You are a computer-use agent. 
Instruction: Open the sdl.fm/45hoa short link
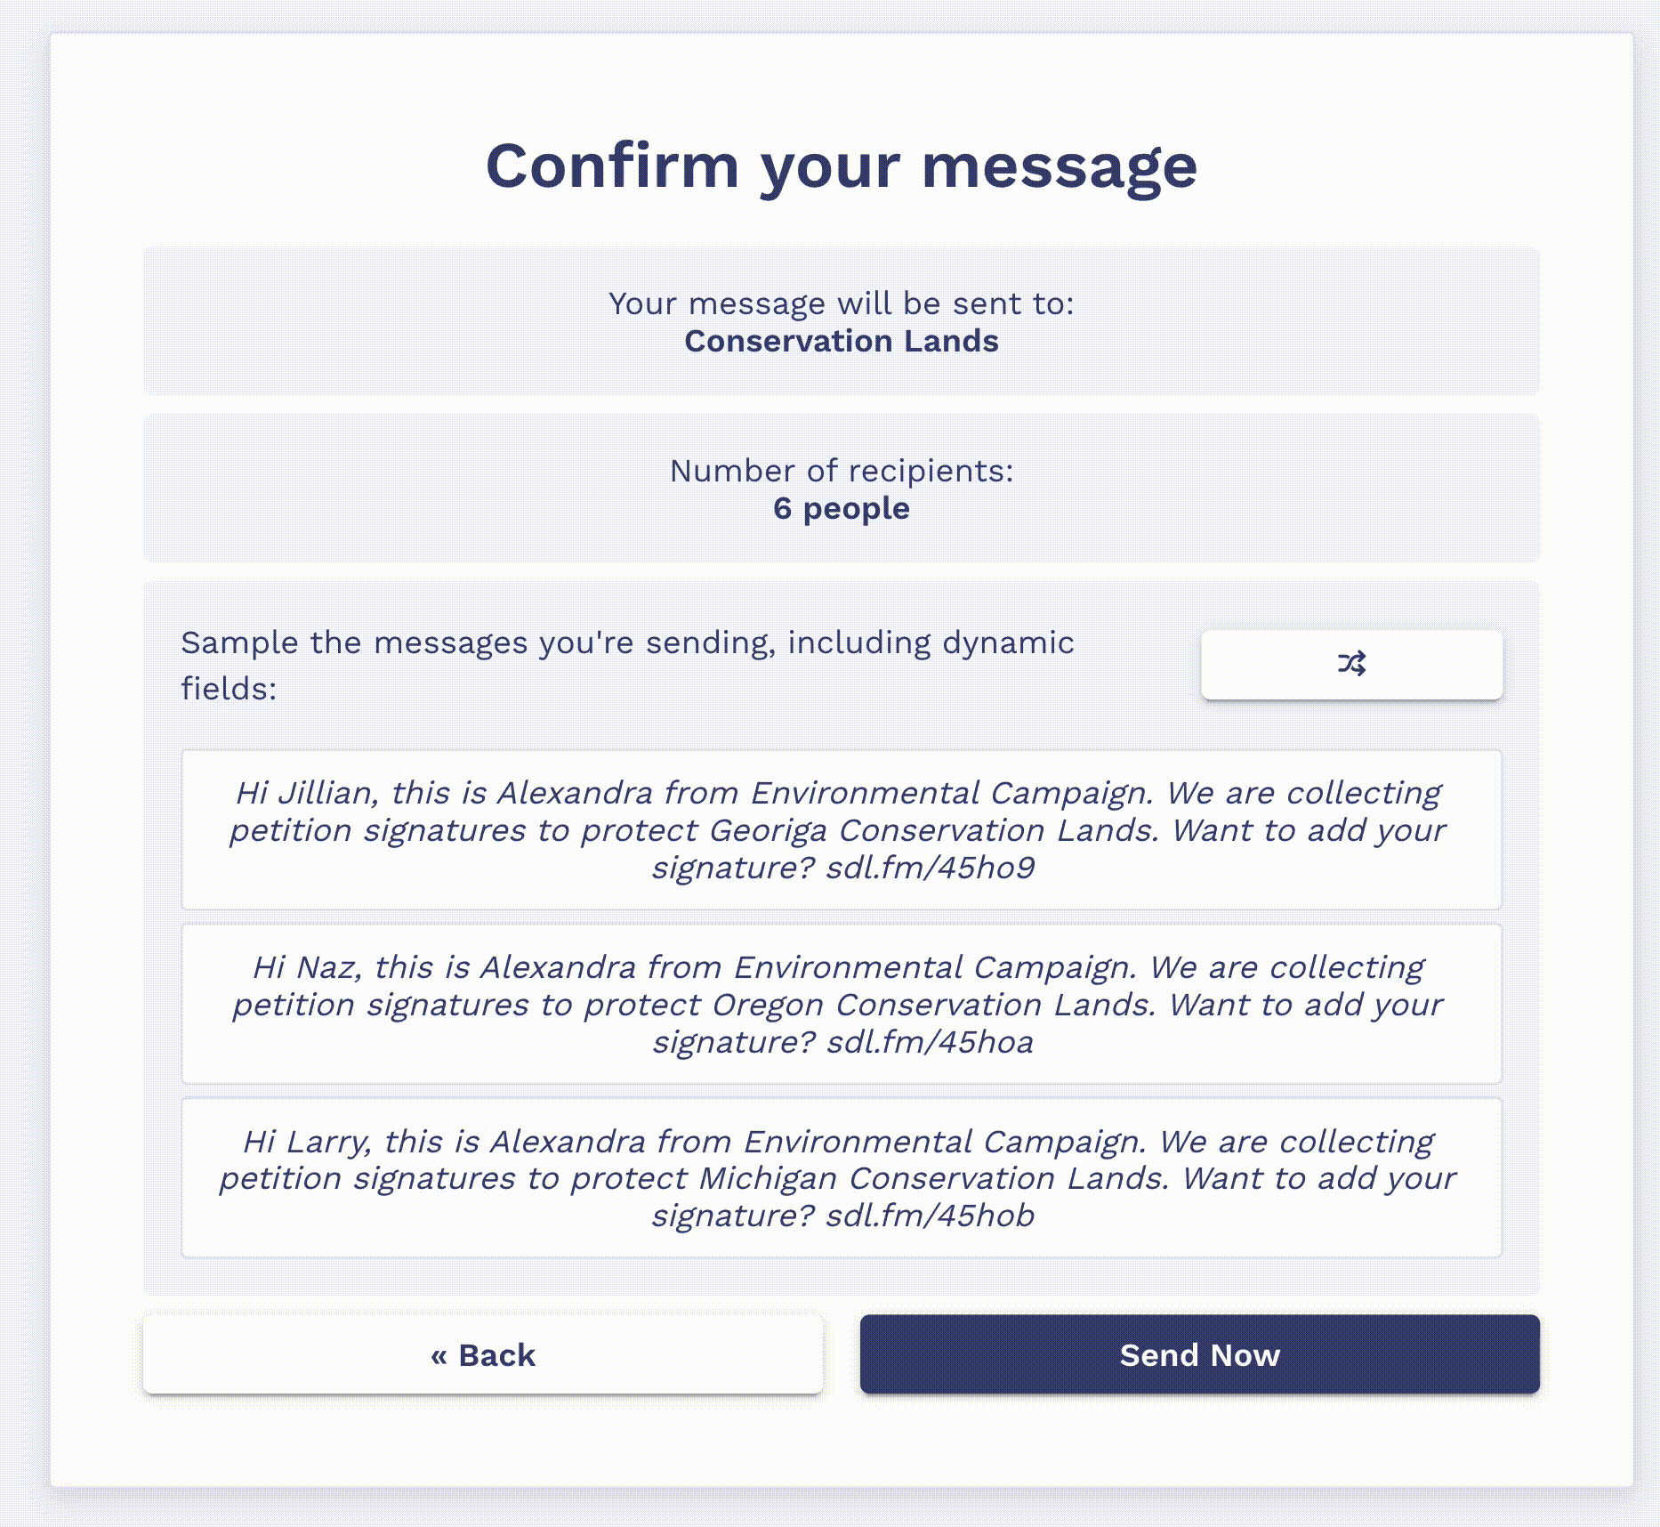click(931, 1042)
